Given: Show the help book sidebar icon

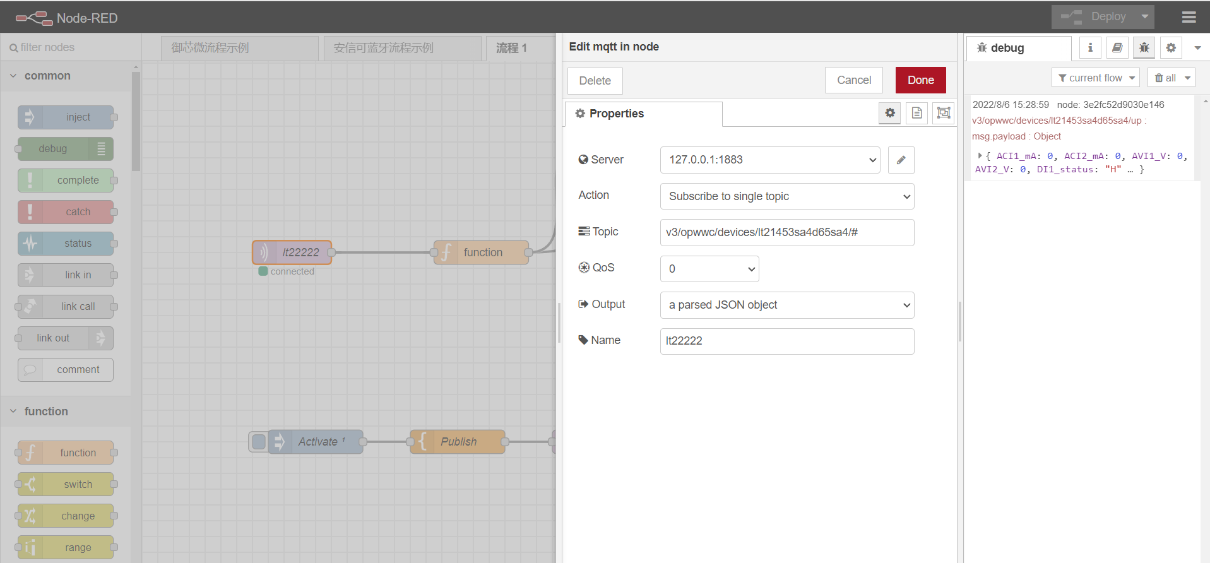Looking at the screenshot, I should 1117,47.
